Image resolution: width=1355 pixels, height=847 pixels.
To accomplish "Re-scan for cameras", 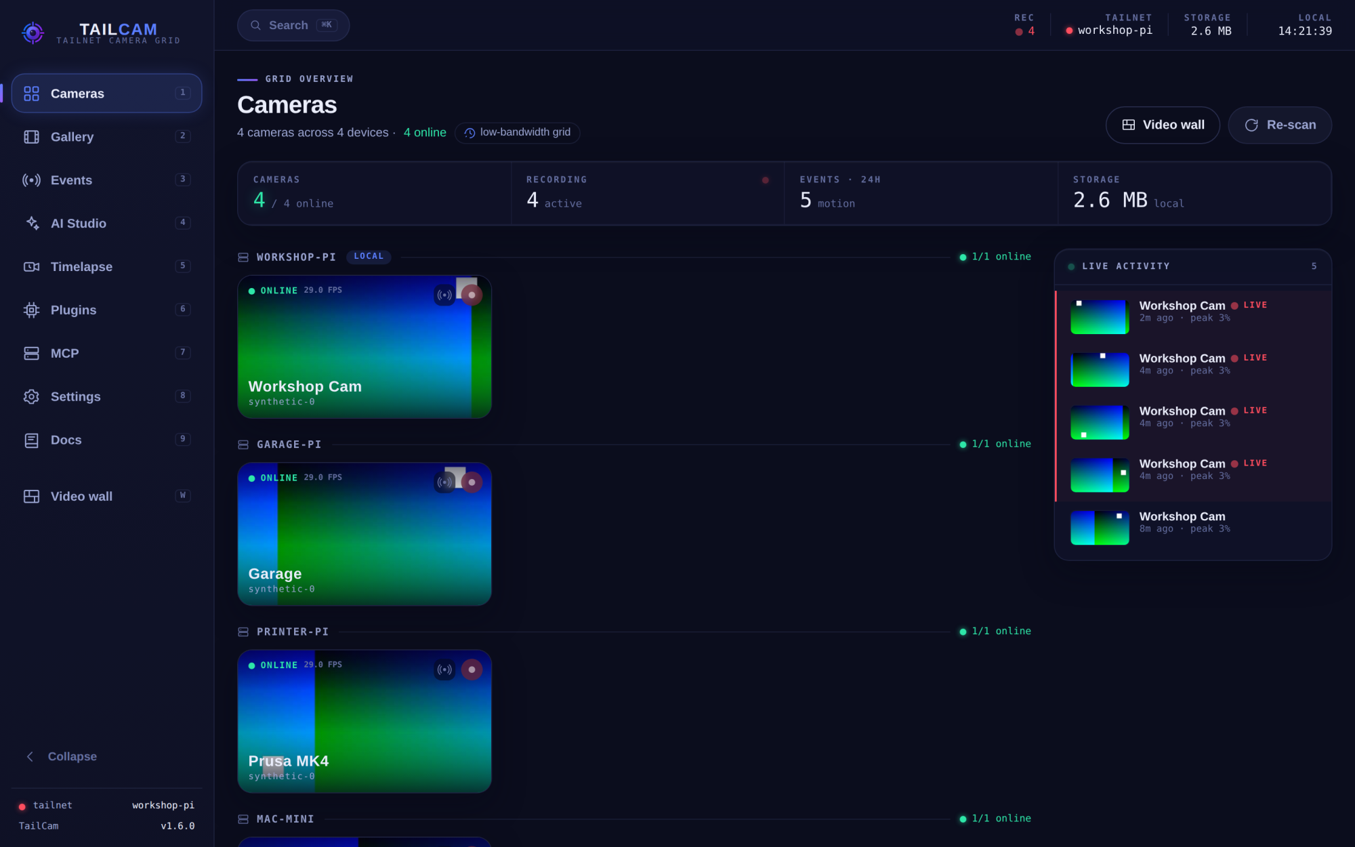I will (x=1280, y=125).
